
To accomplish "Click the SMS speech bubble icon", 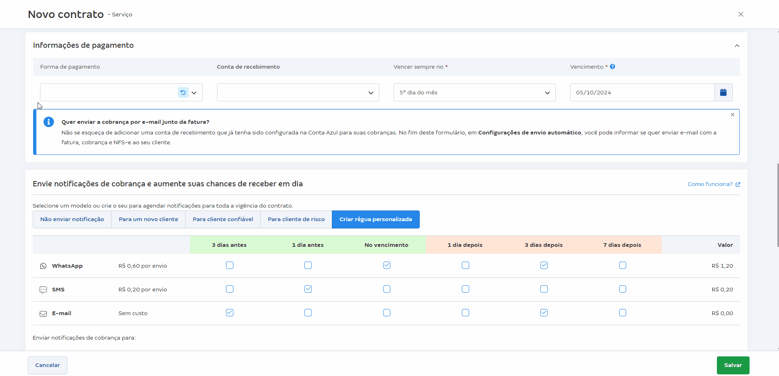I will pos(43,290).
